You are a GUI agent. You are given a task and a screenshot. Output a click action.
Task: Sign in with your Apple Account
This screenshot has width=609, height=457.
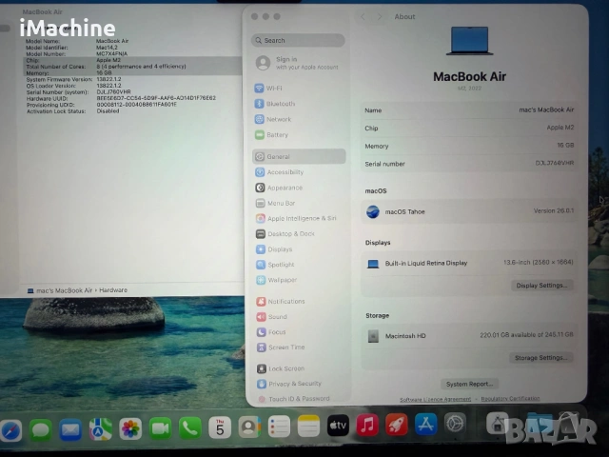coord(298,63)
